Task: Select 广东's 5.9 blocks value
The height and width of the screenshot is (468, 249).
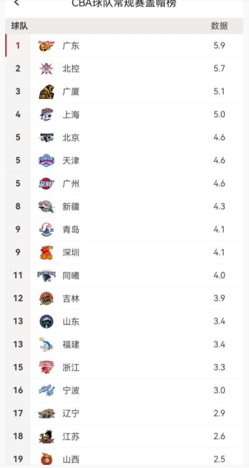Action: 219,46
